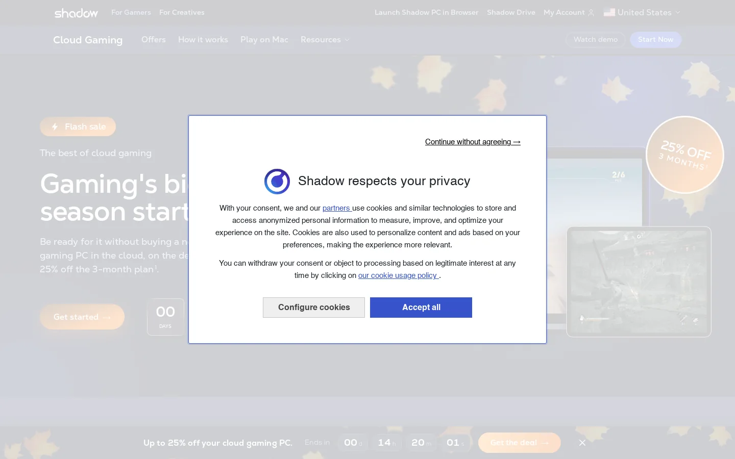Screen dimensions: 735x459
Task: Click the Get started button
Action: click(x=82, y=317)
